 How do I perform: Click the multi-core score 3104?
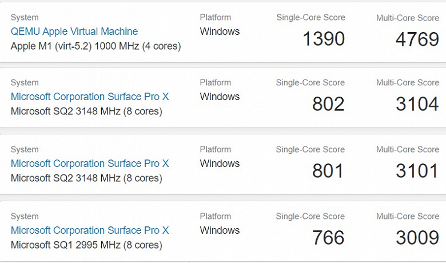point(417,104)
